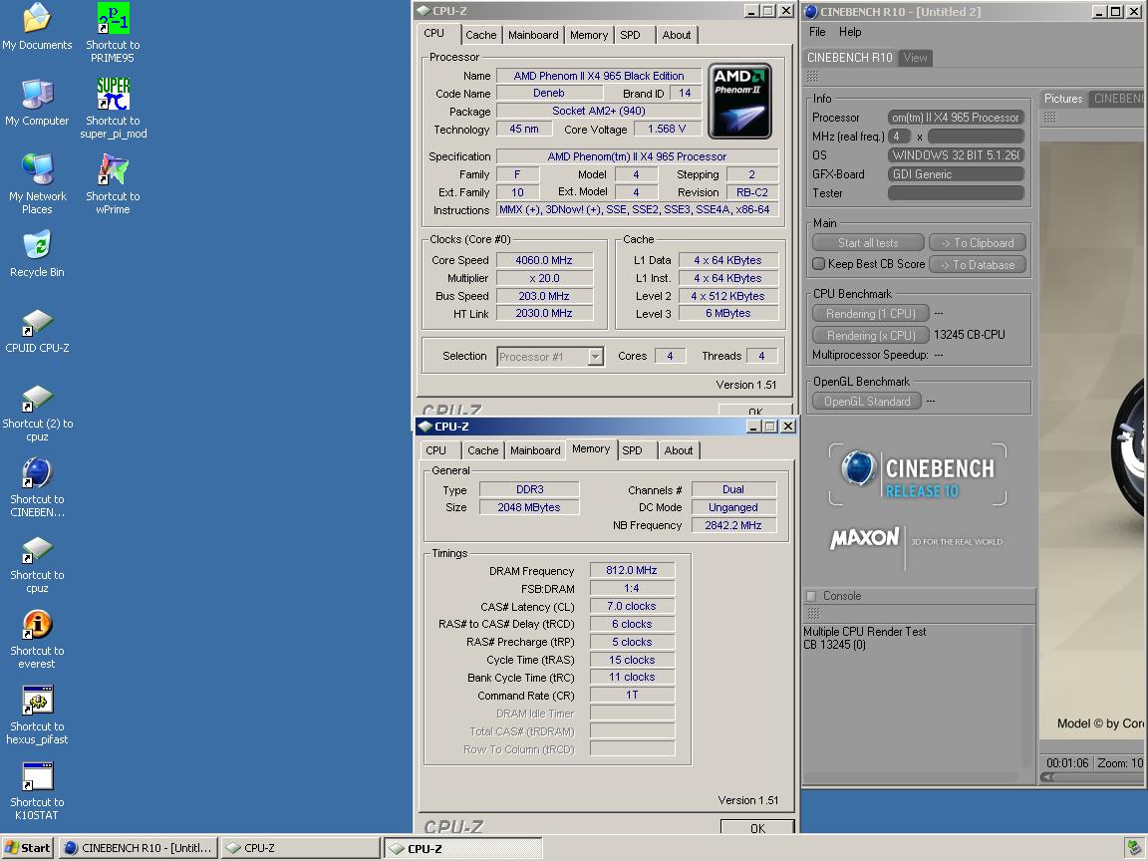Expand the Processor #1 selection dropdown
The height and width of the screenshot is (861, 1148).
point(595,357)
